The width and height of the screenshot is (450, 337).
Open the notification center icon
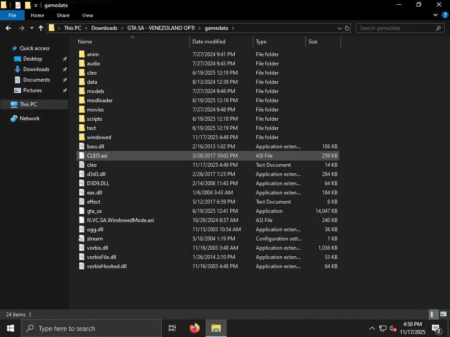(x=436, y=328)
